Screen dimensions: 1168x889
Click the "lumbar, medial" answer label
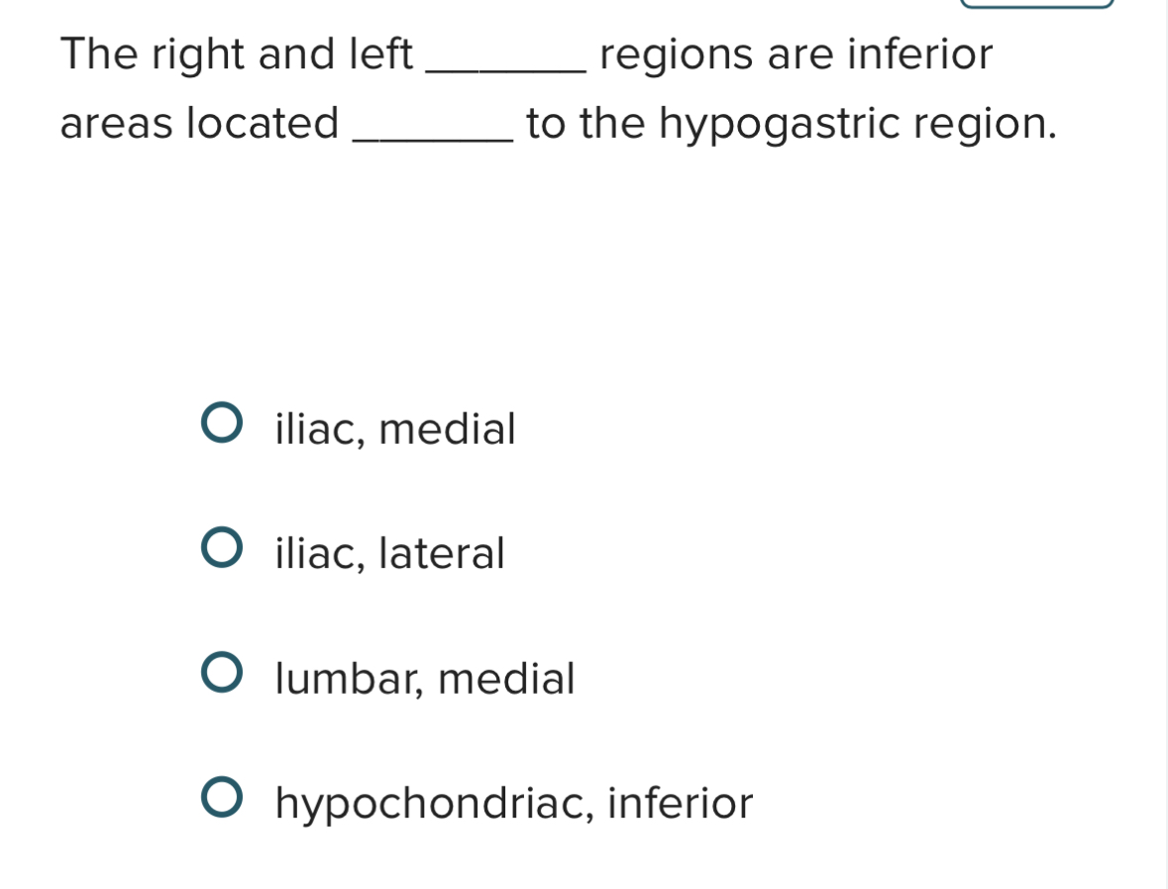424,678
